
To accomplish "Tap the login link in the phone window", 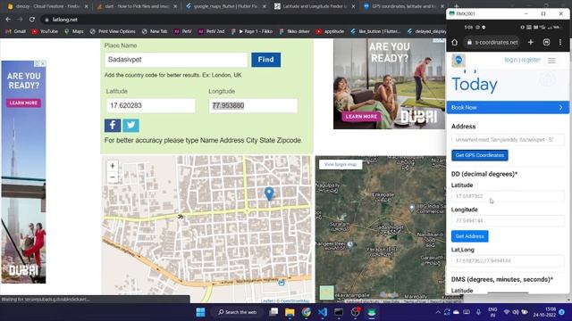I will coord(510,60).
